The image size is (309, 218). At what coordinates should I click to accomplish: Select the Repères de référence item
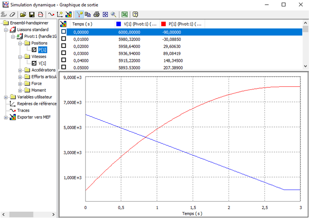[x=37, y=104]
